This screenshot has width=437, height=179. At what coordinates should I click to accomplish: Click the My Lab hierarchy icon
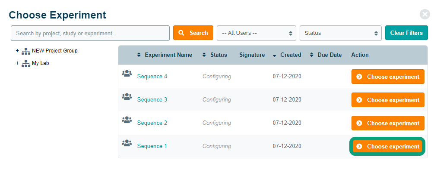pos(26,63)
